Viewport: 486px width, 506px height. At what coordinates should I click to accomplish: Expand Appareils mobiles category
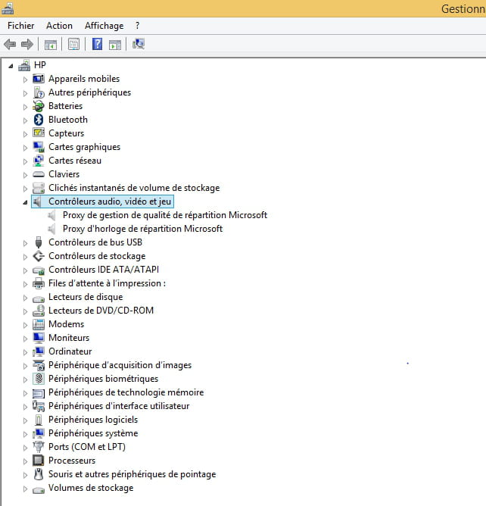click(25, 80)
